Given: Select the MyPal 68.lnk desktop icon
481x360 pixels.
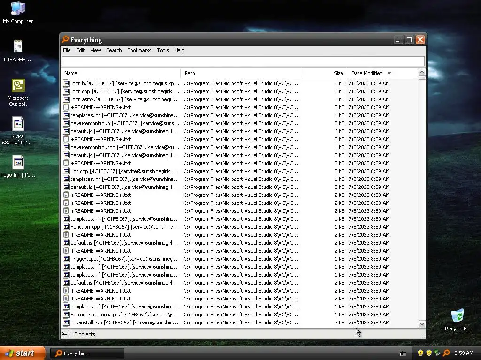Looking at the screenshot, I should click(x=18, y=131).
